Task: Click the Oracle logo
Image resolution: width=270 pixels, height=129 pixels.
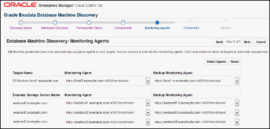Action: click(20, 5)
